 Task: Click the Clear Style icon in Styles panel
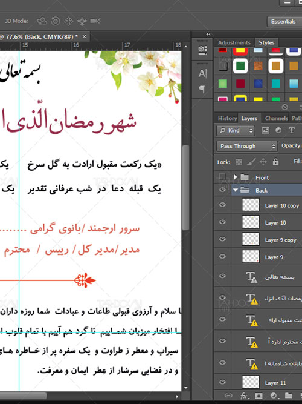pyautogui.click(x=284, y=107)
